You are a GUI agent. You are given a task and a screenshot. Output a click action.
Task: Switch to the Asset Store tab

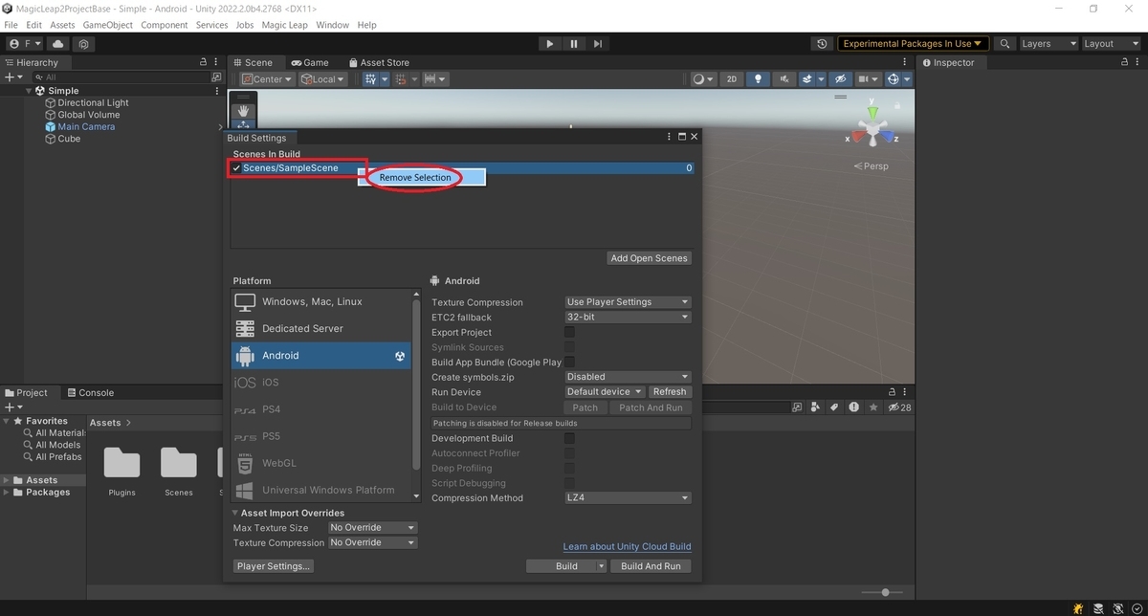(379, 62)
